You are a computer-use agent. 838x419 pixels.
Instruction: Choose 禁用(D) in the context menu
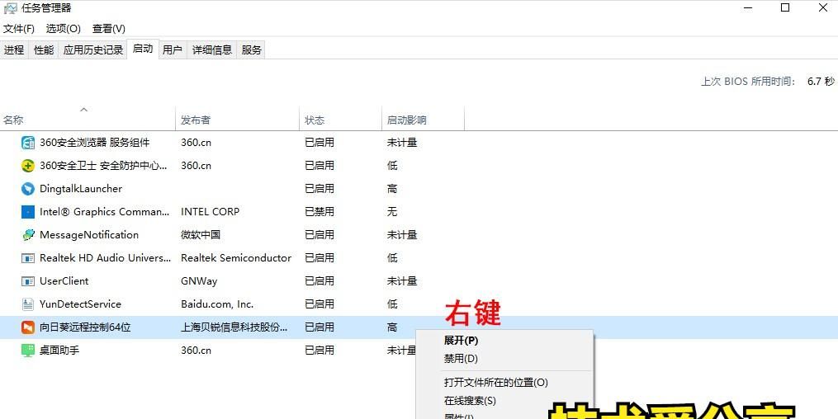[461, 359]
